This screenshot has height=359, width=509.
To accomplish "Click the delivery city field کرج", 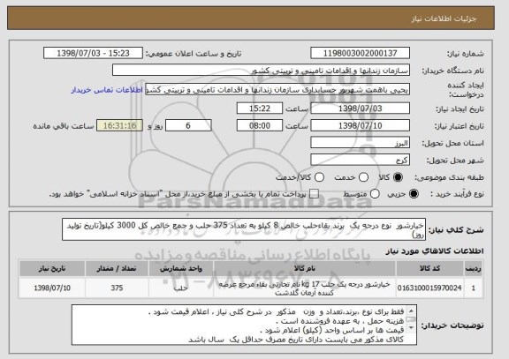I will [x=360, y=160].
